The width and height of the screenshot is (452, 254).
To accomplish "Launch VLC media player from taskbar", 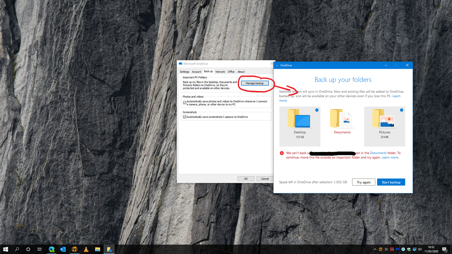I will [86, 249].
